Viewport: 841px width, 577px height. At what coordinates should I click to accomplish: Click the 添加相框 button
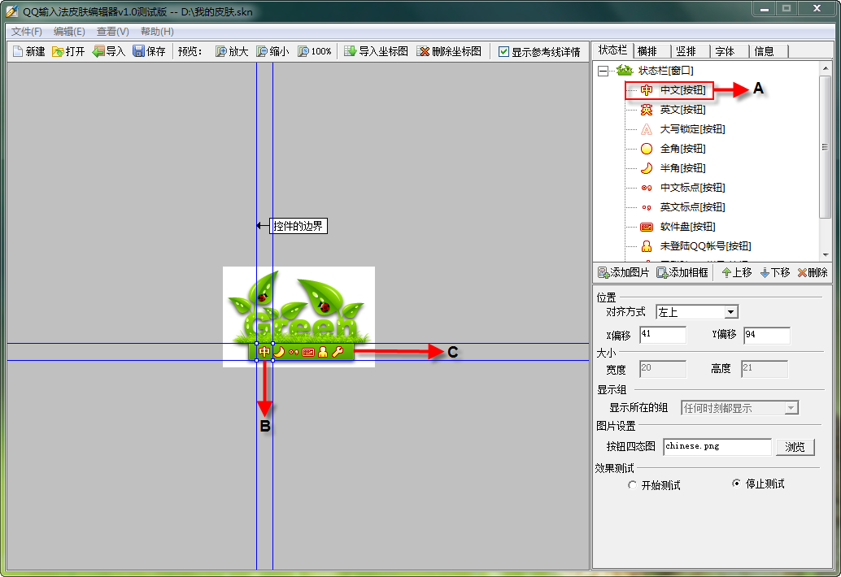point(682,273)
